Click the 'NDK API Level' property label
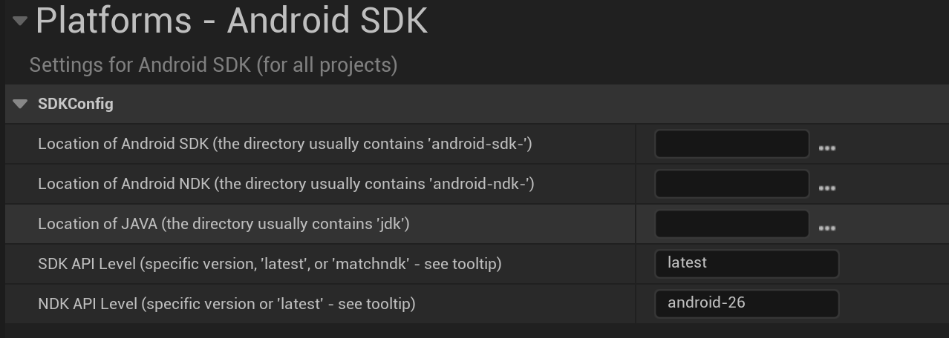949x338 pixels. (x=226, y=303)
